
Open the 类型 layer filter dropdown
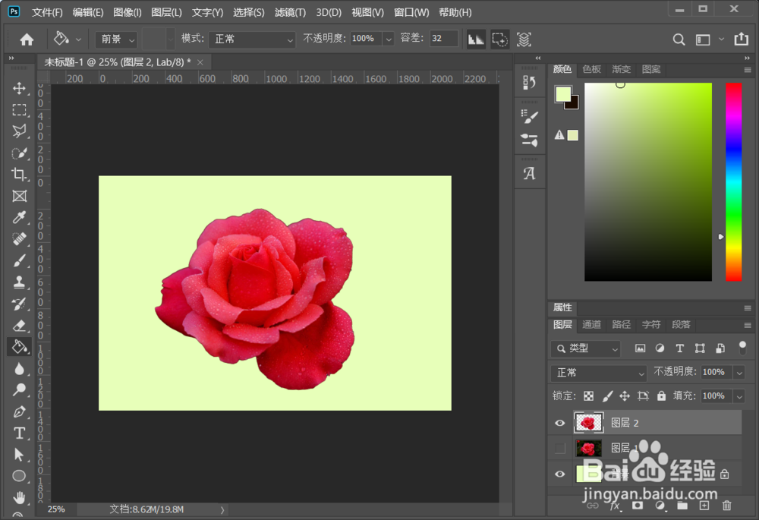(x=585, y=348)
